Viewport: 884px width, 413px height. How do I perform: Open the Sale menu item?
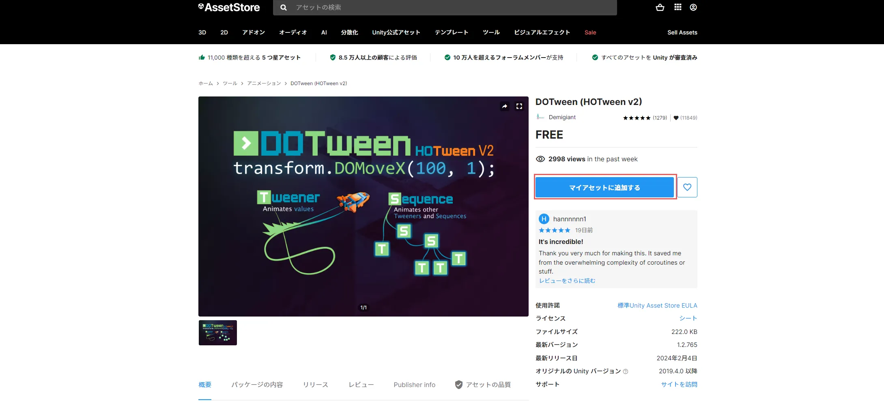590,32
